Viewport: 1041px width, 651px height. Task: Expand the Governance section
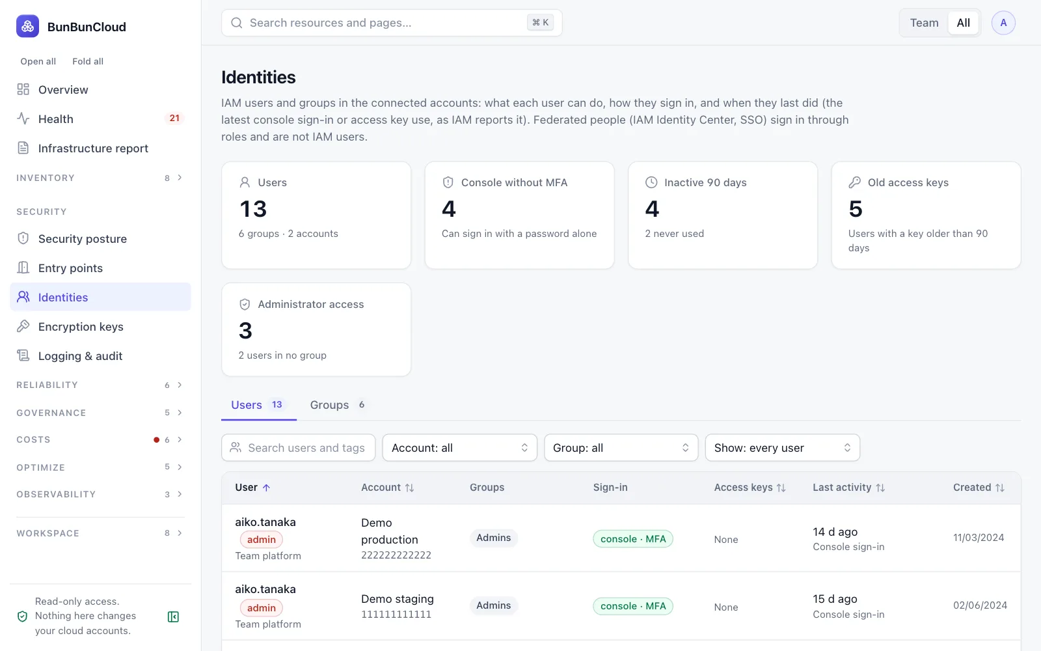(100, 413)
